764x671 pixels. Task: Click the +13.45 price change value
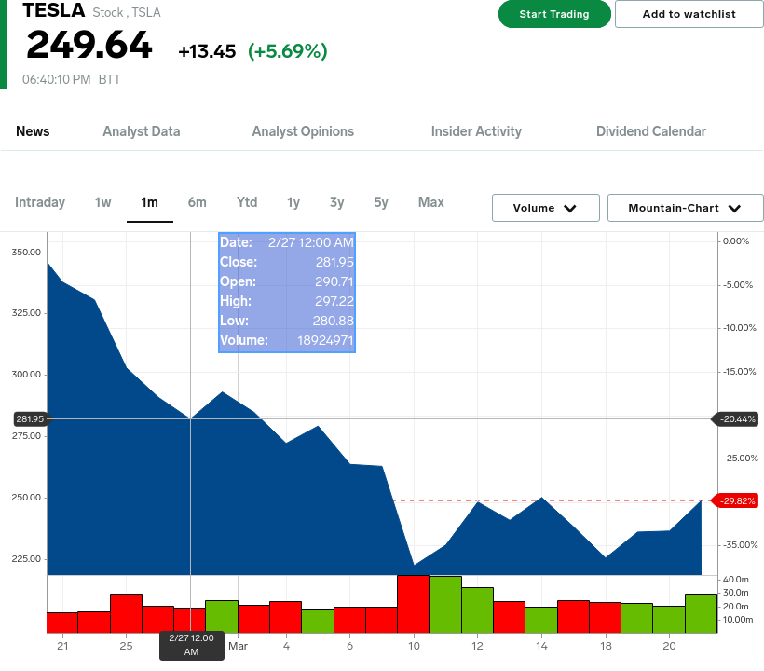(x=207, y=51)
